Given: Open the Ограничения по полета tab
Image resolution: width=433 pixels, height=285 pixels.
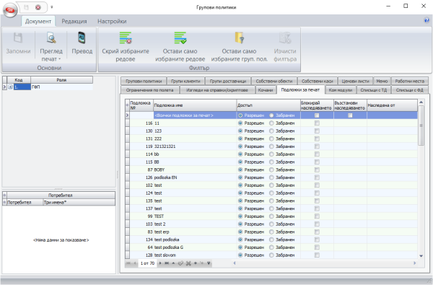Looking at the screenshot, I should [x=149, y=90].
